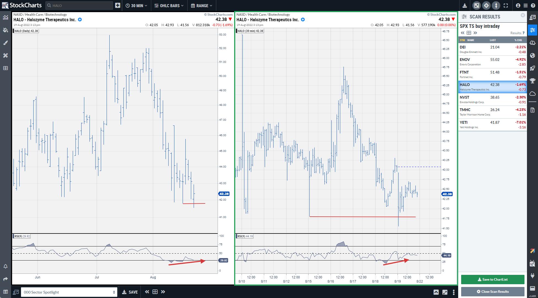This screenshot has height=298, width=538.
Task: Open the annotation paintbrush tool in left sidebar
Action: point(6,43)
